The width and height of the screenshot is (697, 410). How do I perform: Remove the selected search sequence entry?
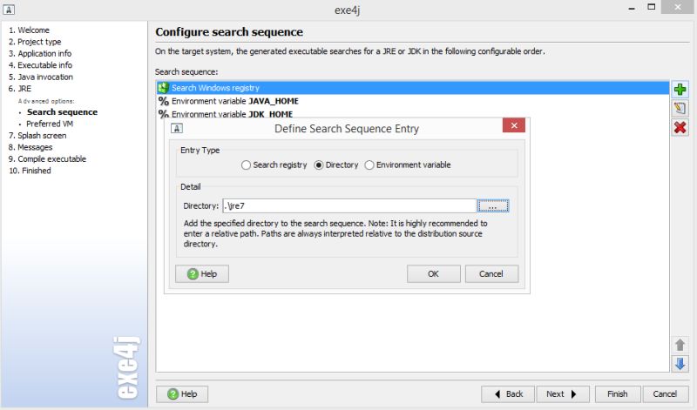point(680,127)
